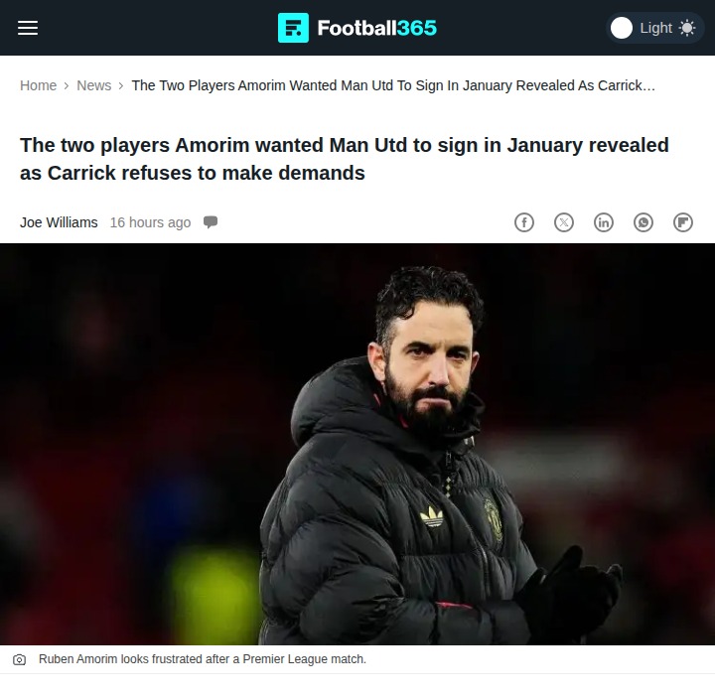The height and width of the screenshot is (697, 715).
Task: Open the hamburger navigation menu
Action: [28, 28]
